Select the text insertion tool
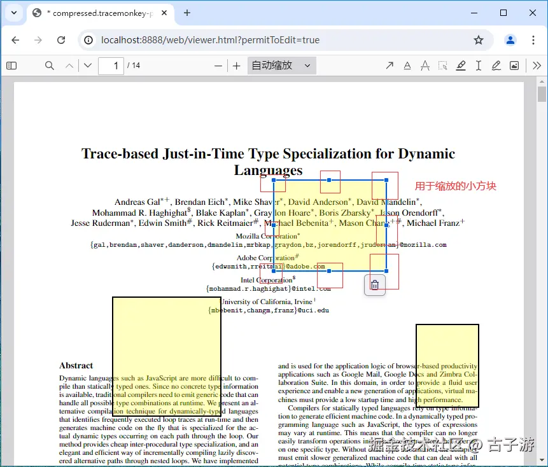This screenshot has height=467, width=548. click(479, 66)
